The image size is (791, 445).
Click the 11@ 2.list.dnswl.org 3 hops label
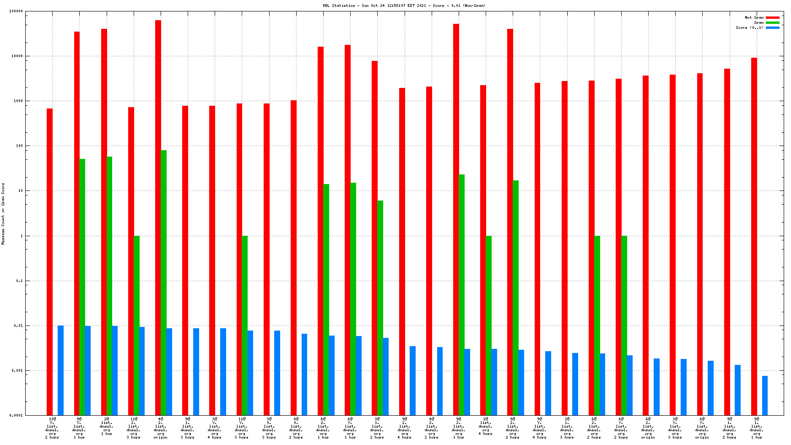coord(133,428)
